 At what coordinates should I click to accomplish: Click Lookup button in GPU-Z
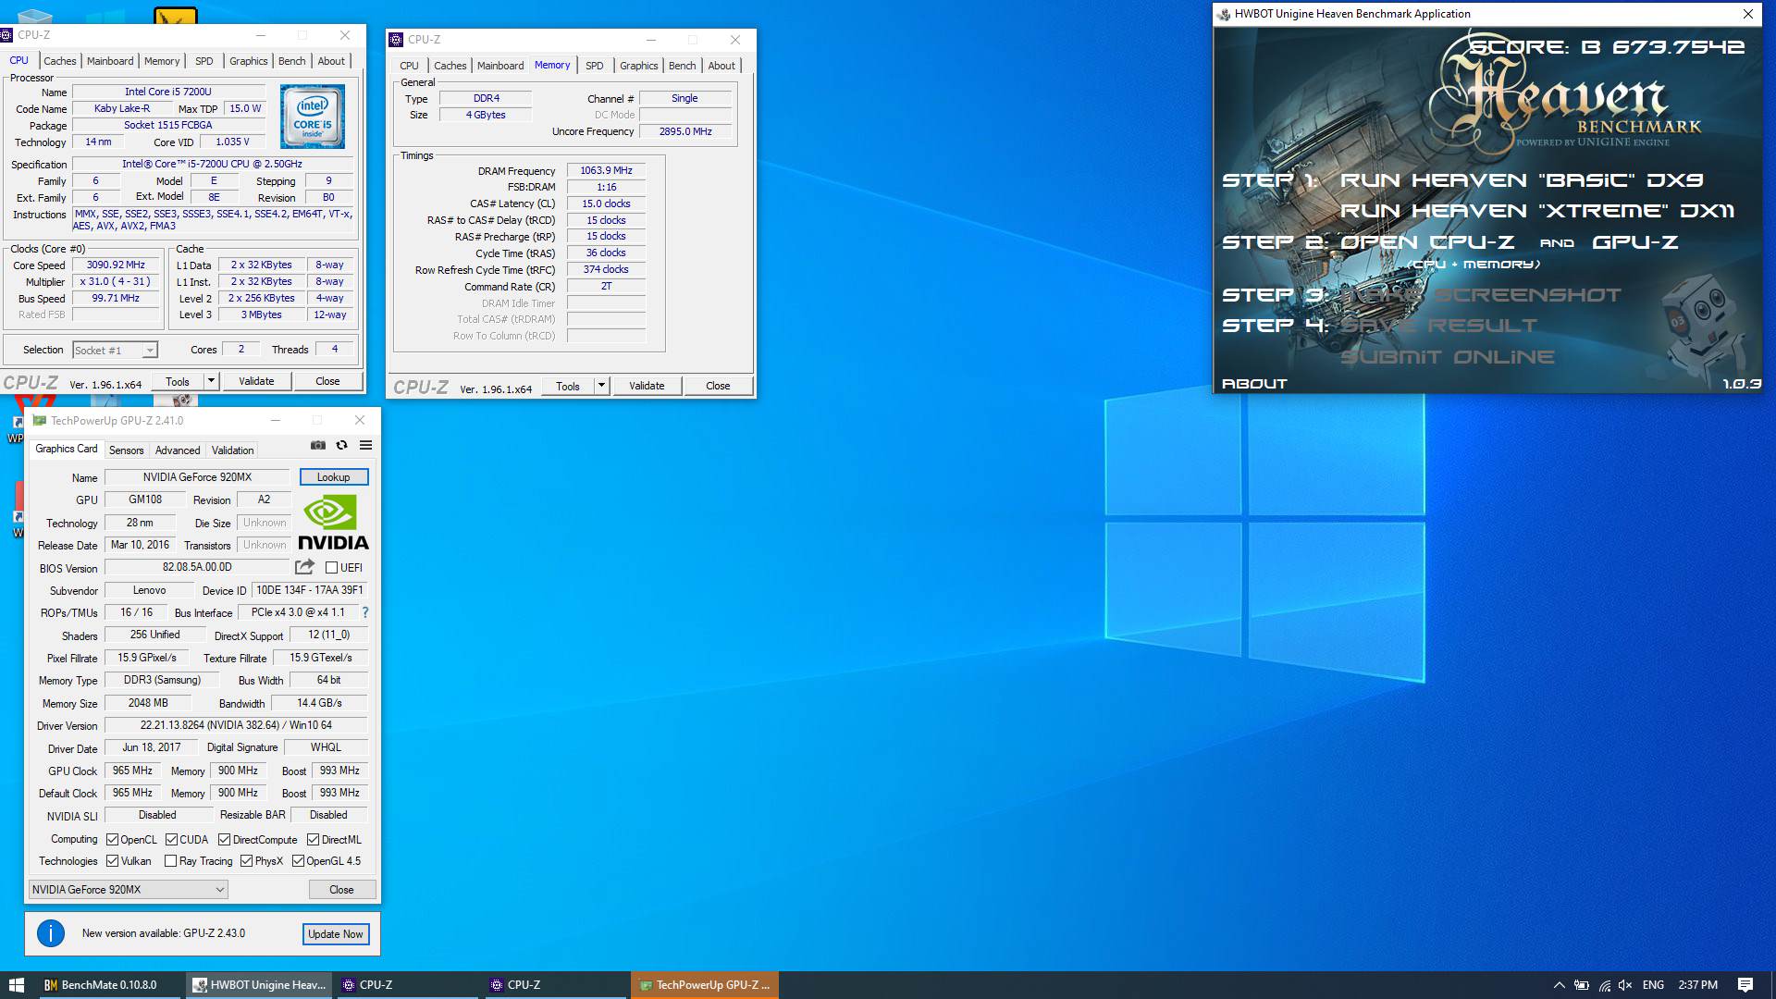point(334,477)
